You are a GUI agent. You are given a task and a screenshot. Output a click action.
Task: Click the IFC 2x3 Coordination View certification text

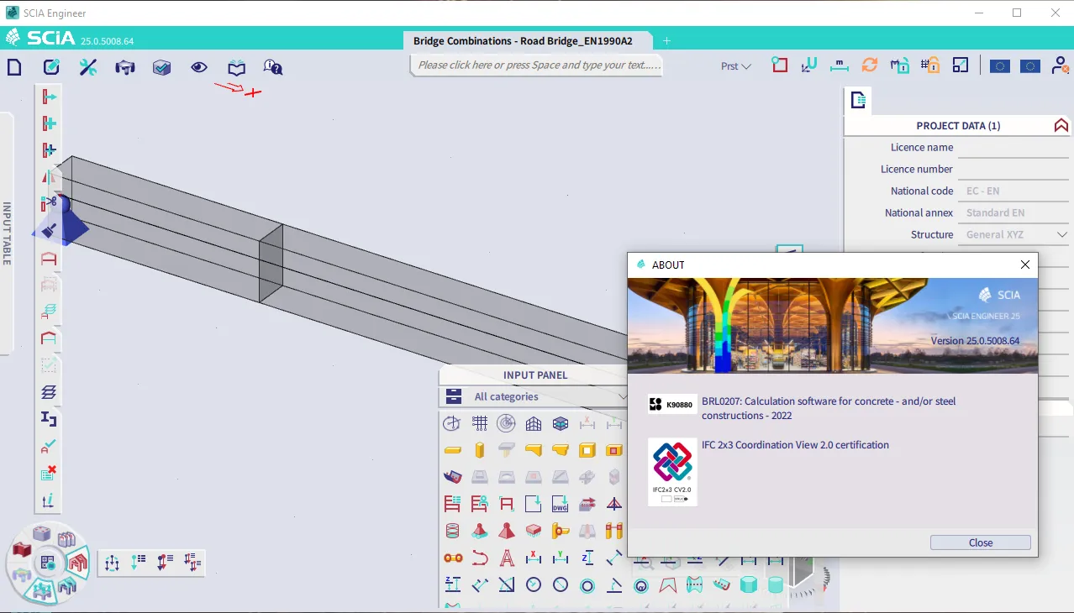pos(795,445)
